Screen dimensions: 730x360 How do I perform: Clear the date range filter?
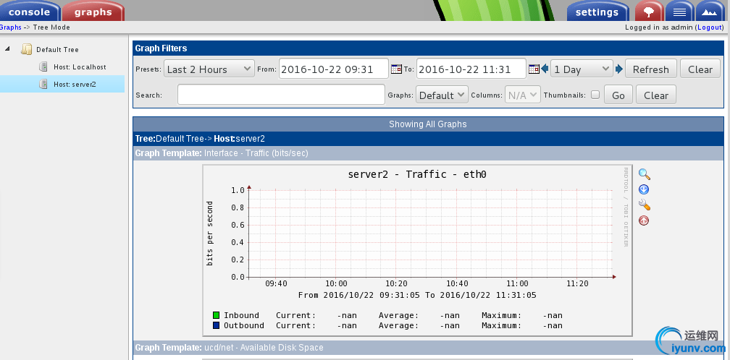tap(700, 69)
